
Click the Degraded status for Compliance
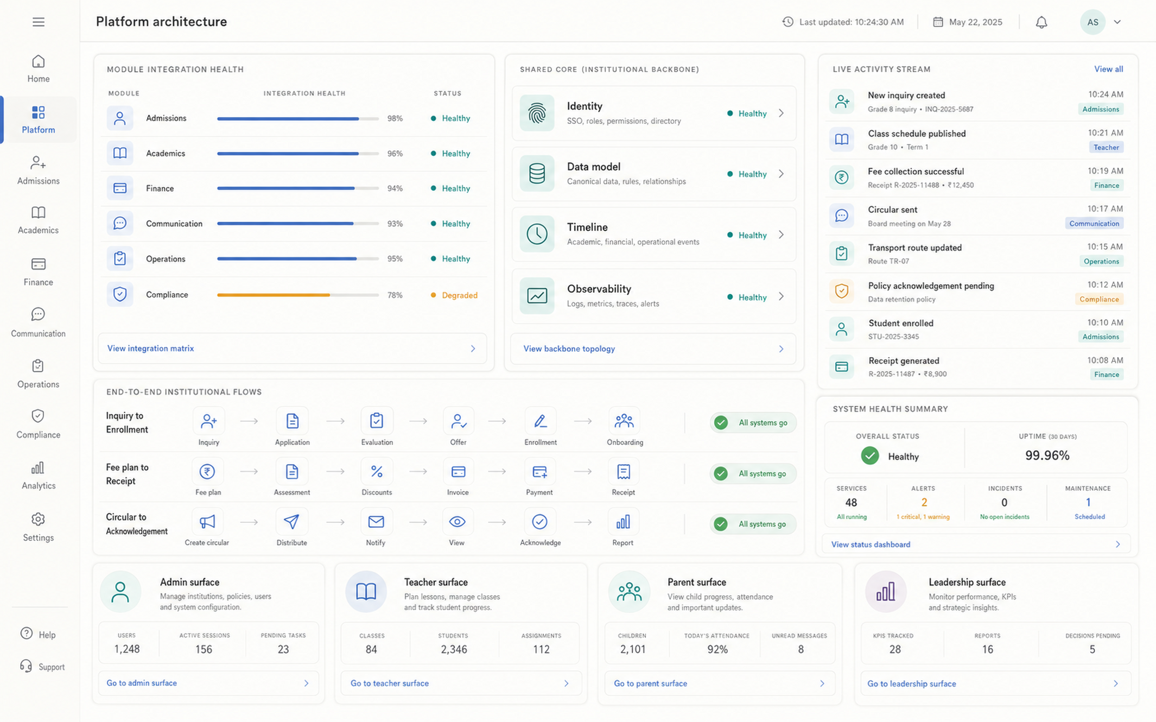(454, 295)
